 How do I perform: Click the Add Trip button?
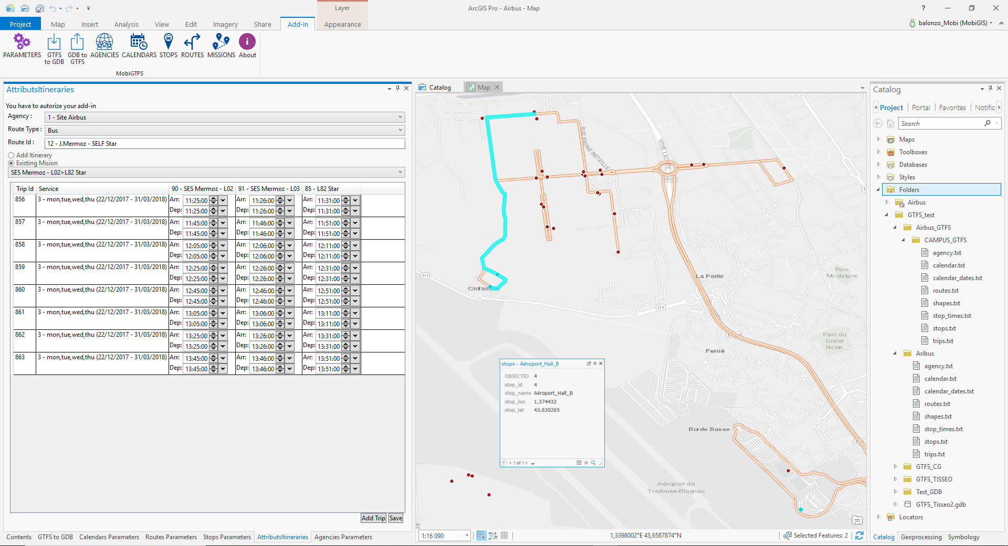tap(373, 518)
